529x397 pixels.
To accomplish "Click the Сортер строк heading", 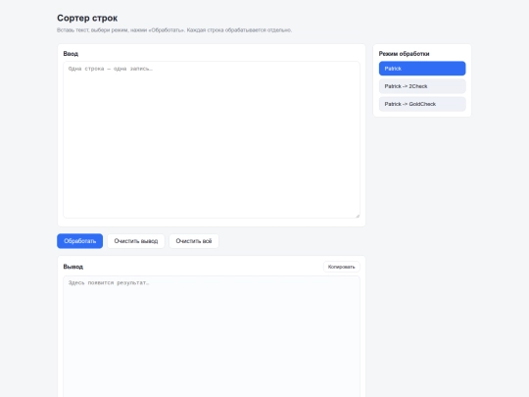I will click(x=87, y=18).
